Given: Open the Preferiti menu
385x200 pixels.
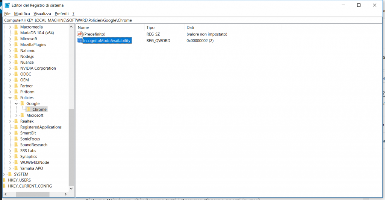Looking at the screenshot, I should [x=62, y=14].
